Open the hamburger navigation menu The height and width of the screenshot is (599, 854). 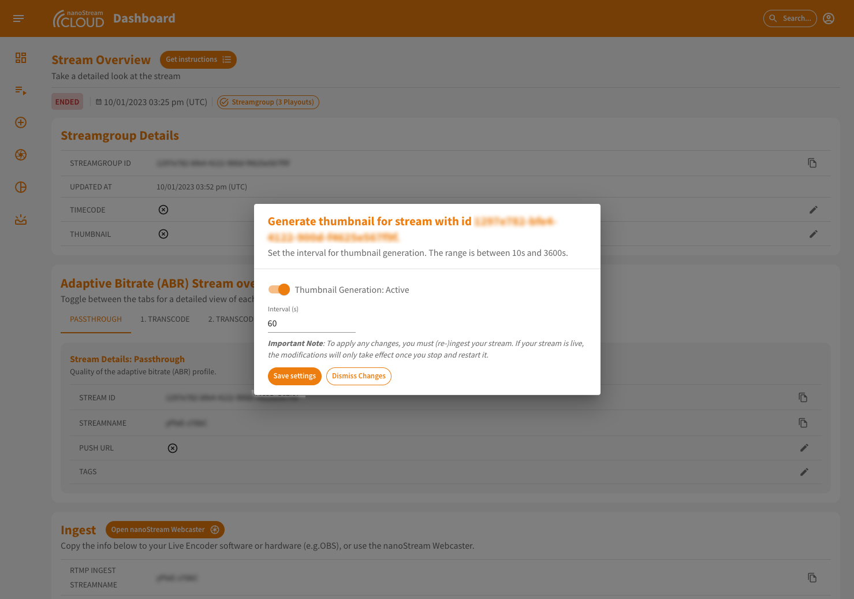18,18
